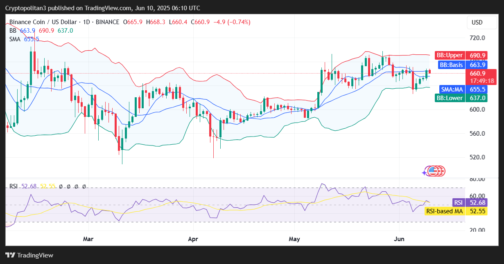Image resolution: width=504 pixels, height=264 pixels.
Task: Click the BB legend lower value 637.0
Action: [x=66, y=31]
